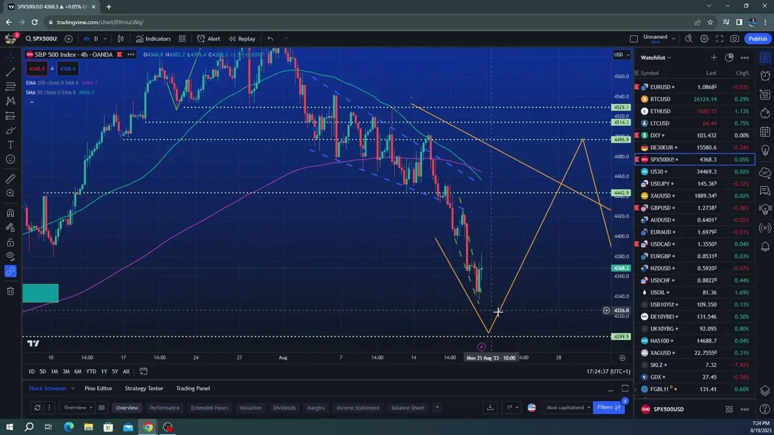Open the Hotlists flame icon
Image resolution: width=774 pixels, height=435 pixels.
tap(766, 114)
